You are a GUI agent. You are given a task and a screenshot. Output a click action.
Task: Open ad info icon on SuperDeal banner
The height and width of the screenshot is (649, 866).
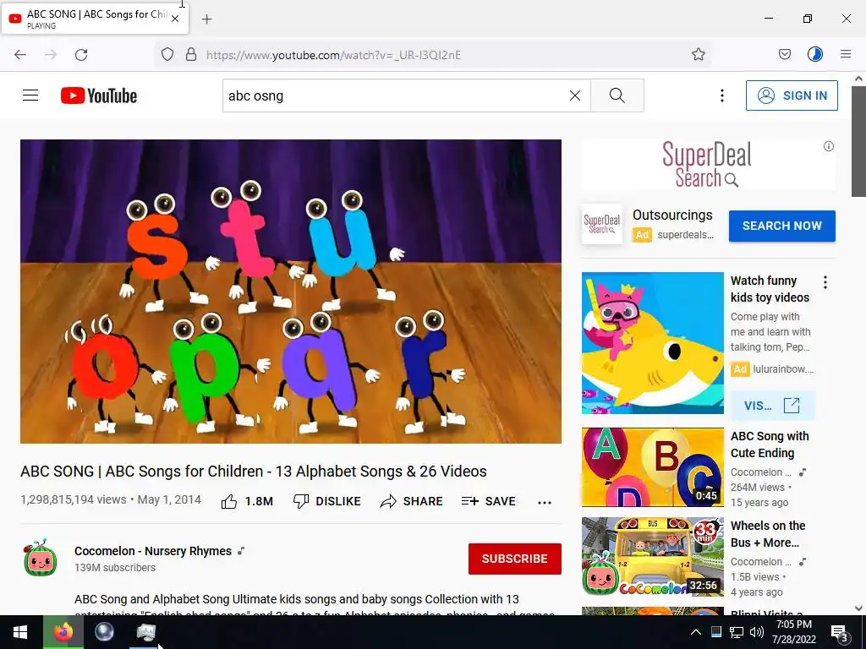click(x=829, y=146)
